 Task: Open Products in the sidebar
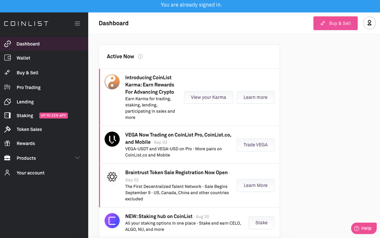click(x=44, y=158)
